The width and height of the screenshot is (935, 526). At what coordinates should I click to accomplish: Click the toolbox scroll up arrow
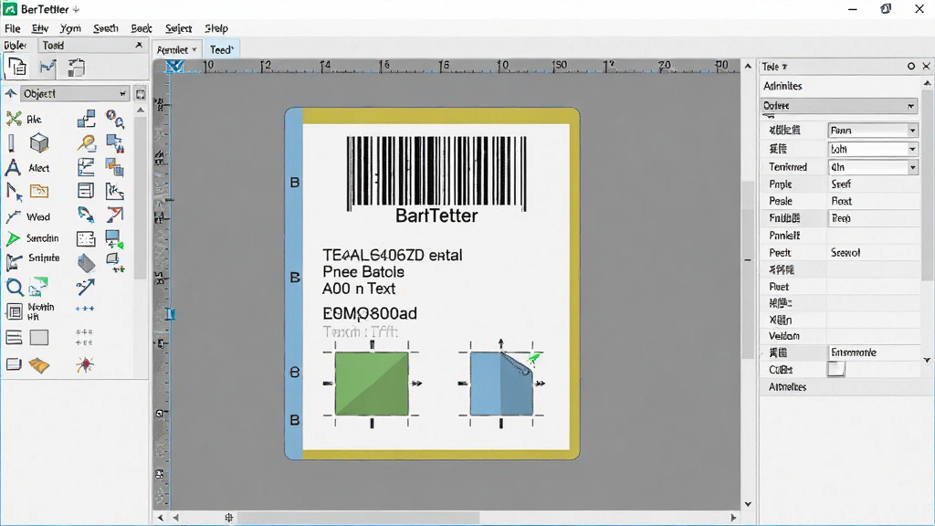141,110
